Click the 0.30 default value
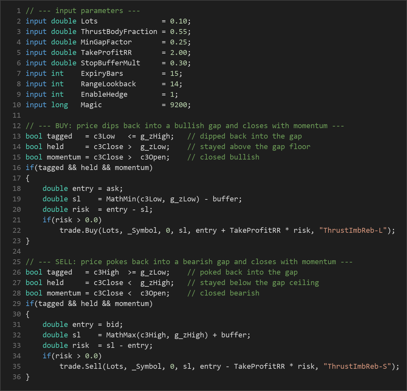The image size is (407, 391). pos(179,63)
